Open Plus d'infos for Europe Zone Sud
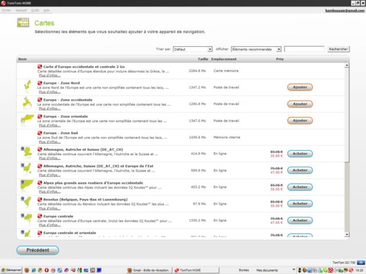The height and width of the screenshot is (274, 366). [50, 142]
